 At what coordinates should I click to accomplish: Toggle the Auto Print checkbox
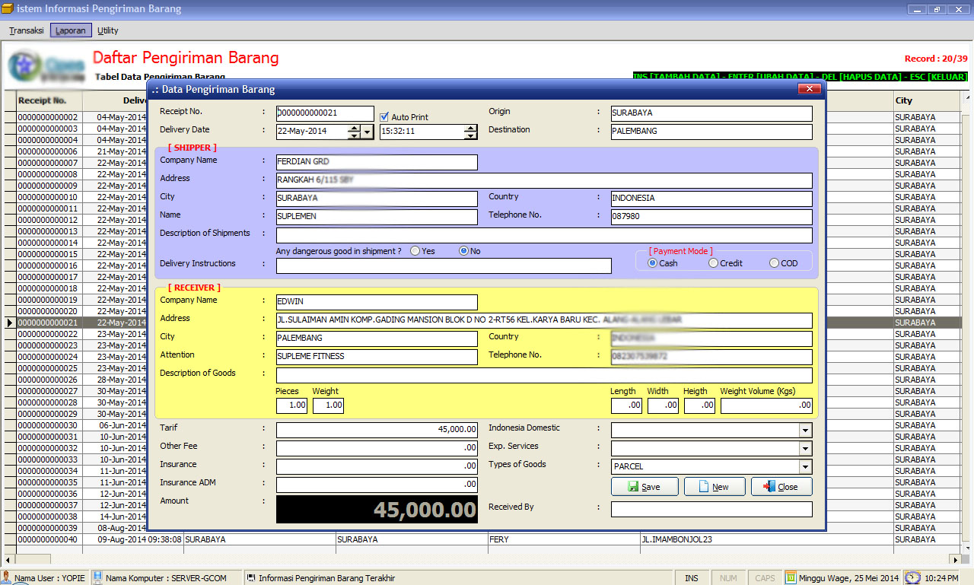[384, 117]
